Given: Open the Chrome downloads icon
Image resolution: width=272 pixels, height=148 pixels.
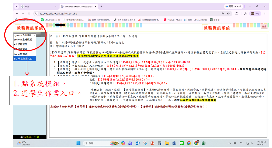Looking at the screenshot, I should [x=245, y=14].
